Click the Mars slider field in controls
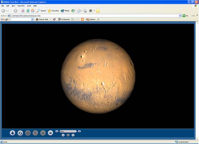 (68, 132)
